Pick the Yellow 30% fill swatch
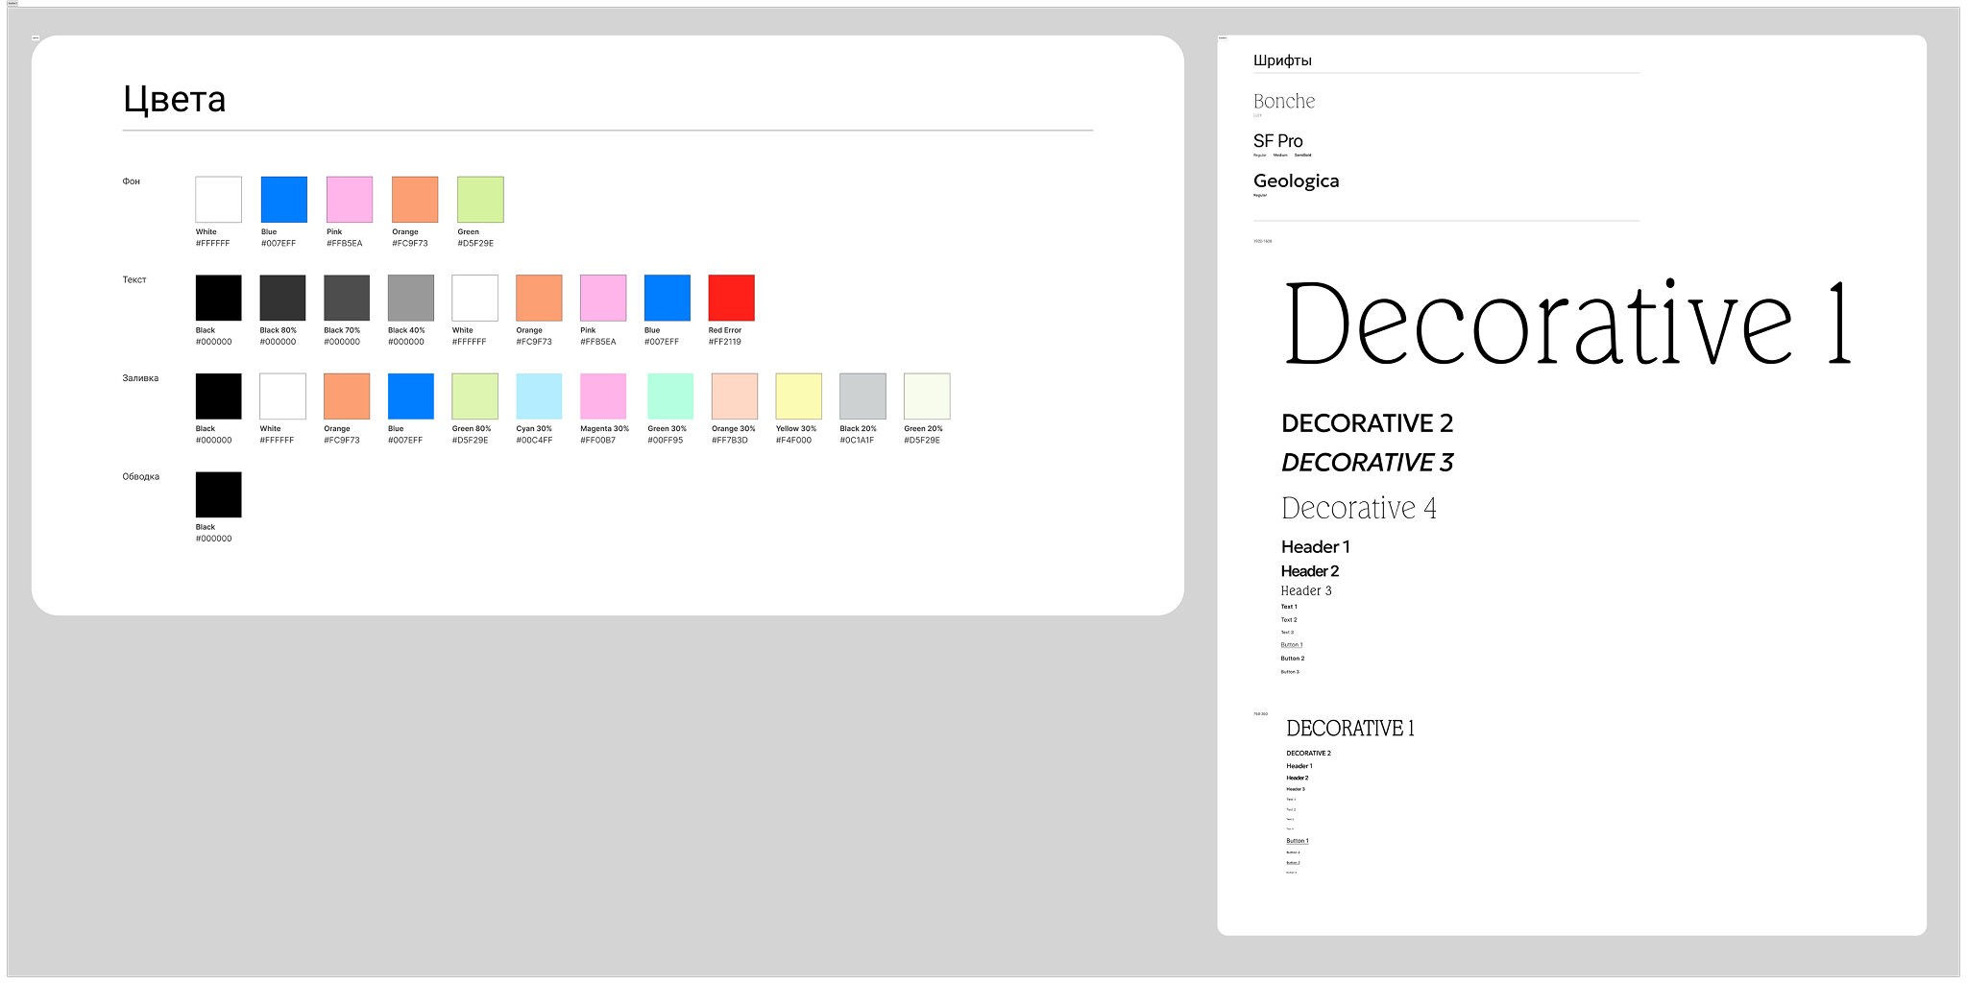 (x=799, y=396)
